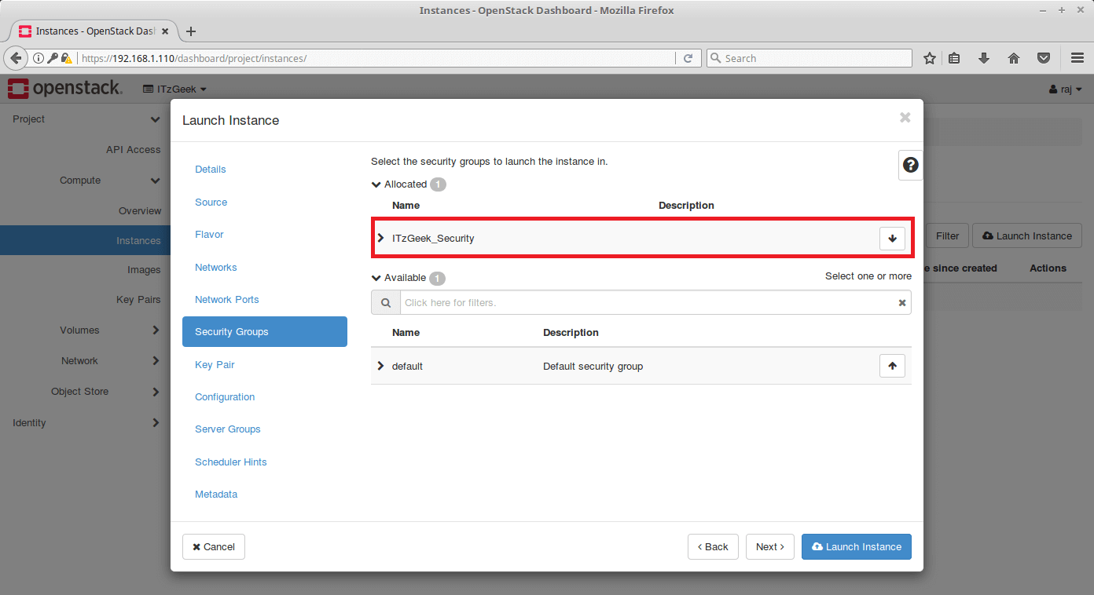1094x595 pixels.
Task: Switch to Metadata step
Action: click(216, 495)
